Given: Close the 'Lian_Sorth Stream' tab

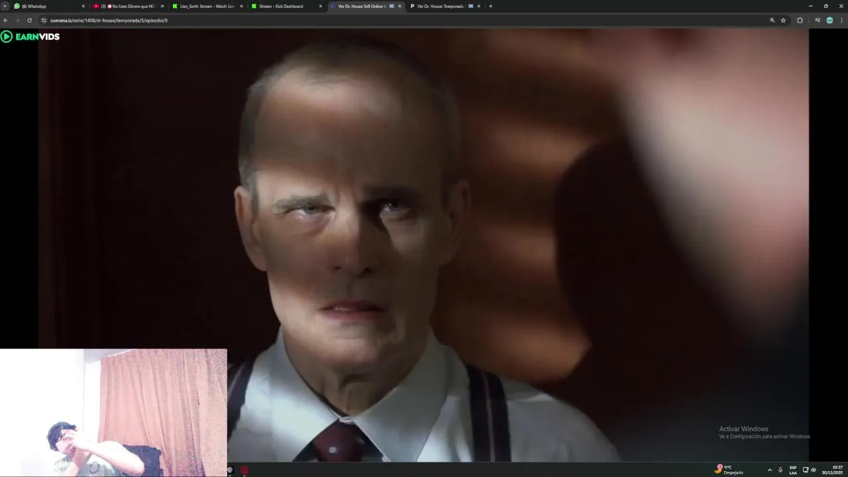Looking at the screenshot, I should coord(241,6).
